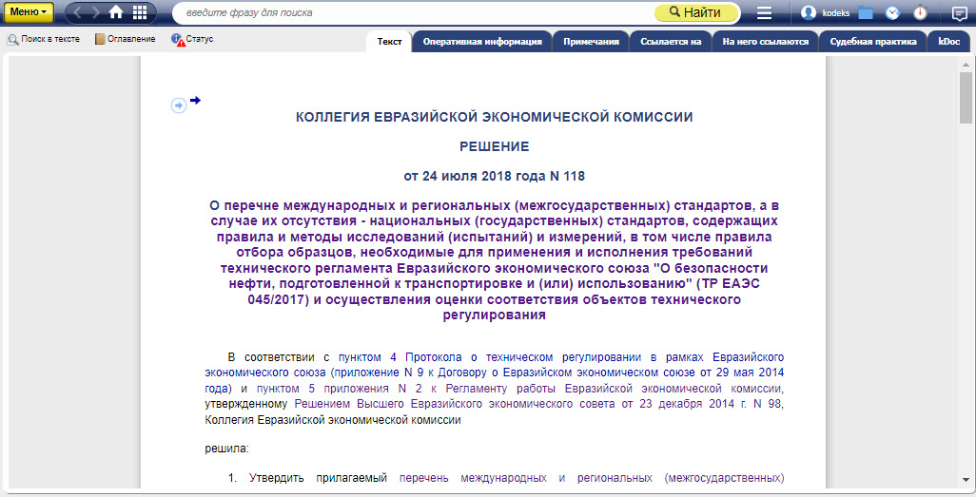Go forward with the right arrow
Screen dimensions: 976x497
click(96, 11)
